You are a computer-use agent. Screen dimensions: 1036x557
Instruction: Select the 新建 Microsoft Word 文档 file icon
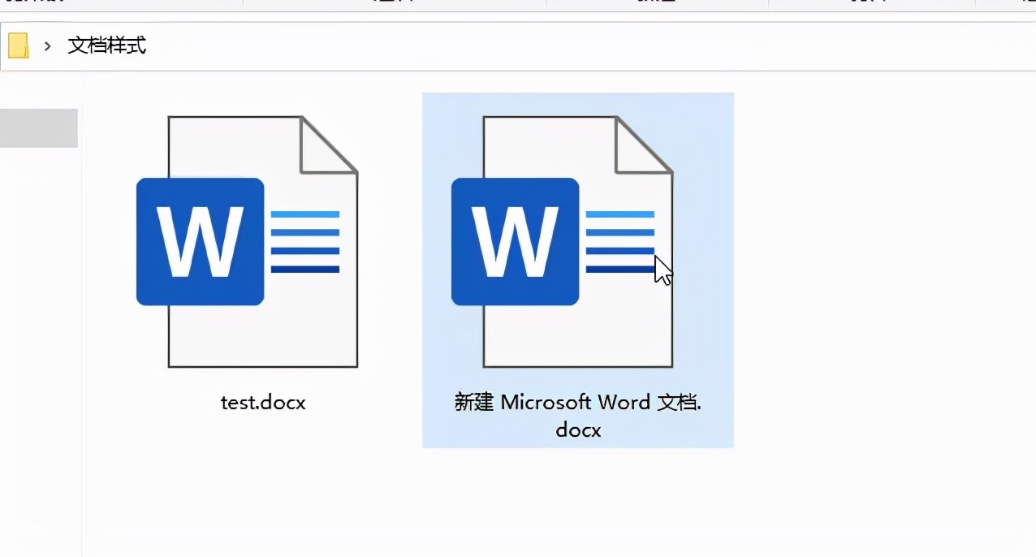562,242
